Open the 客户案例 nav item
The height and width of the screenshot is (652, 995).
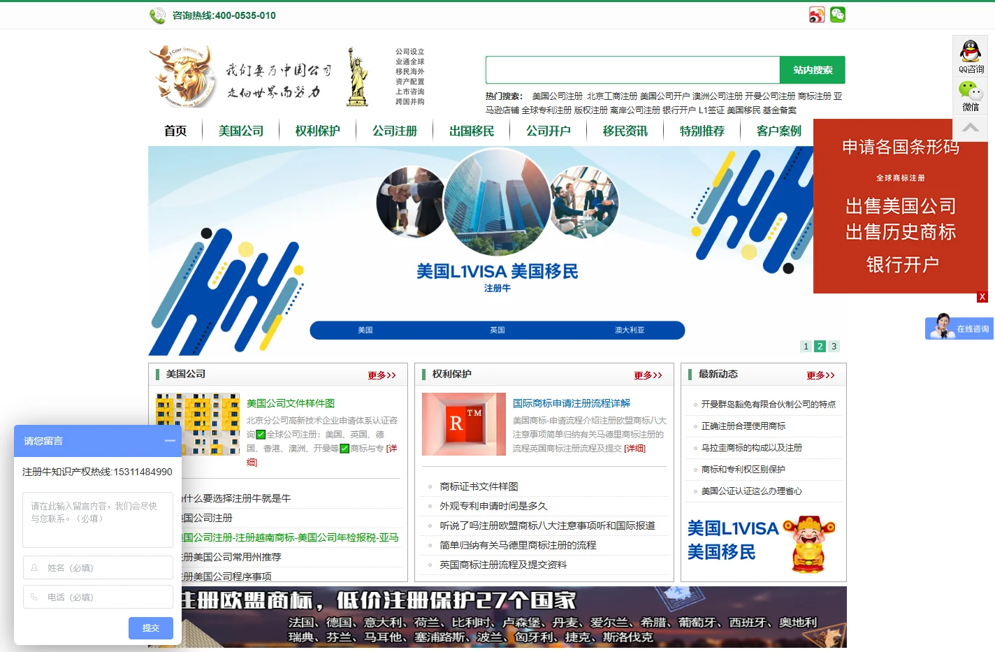779,131
